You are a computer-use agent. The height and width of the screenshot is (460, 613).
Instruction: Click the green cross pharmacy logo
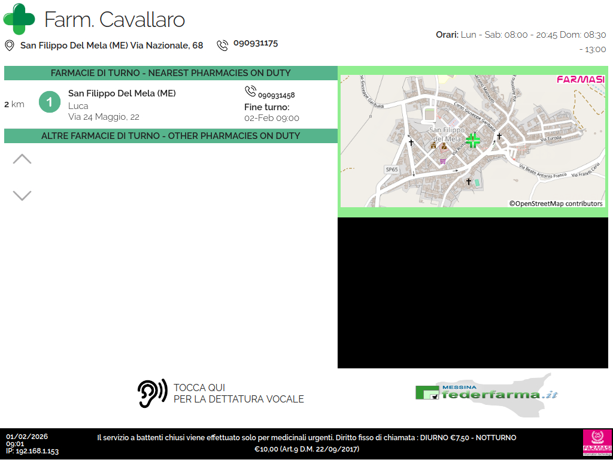[x=19, y=19]
